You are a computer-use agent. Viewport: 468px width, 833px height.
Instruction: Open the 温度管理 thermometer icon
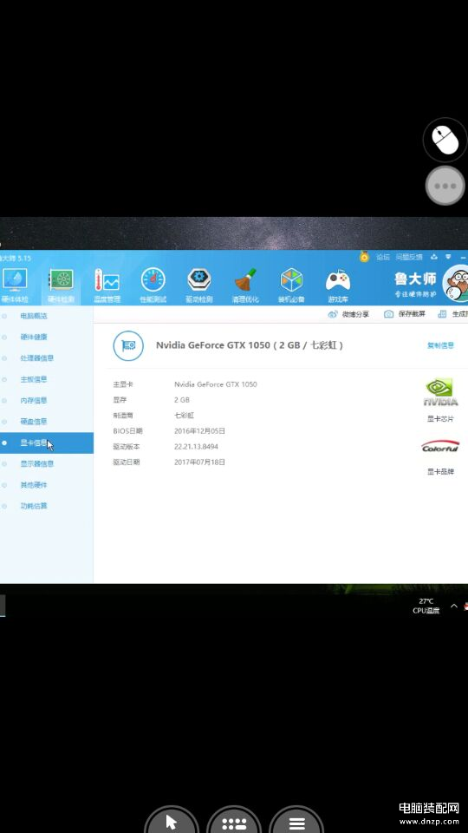[107, 285]
